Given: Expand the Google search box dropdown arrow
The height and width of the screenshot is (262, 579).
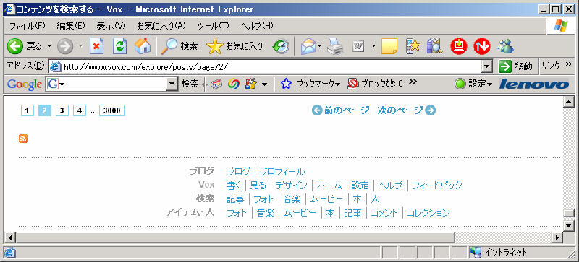Looking at the screenshot, I should pyautogui.click(x=172, y=84).
